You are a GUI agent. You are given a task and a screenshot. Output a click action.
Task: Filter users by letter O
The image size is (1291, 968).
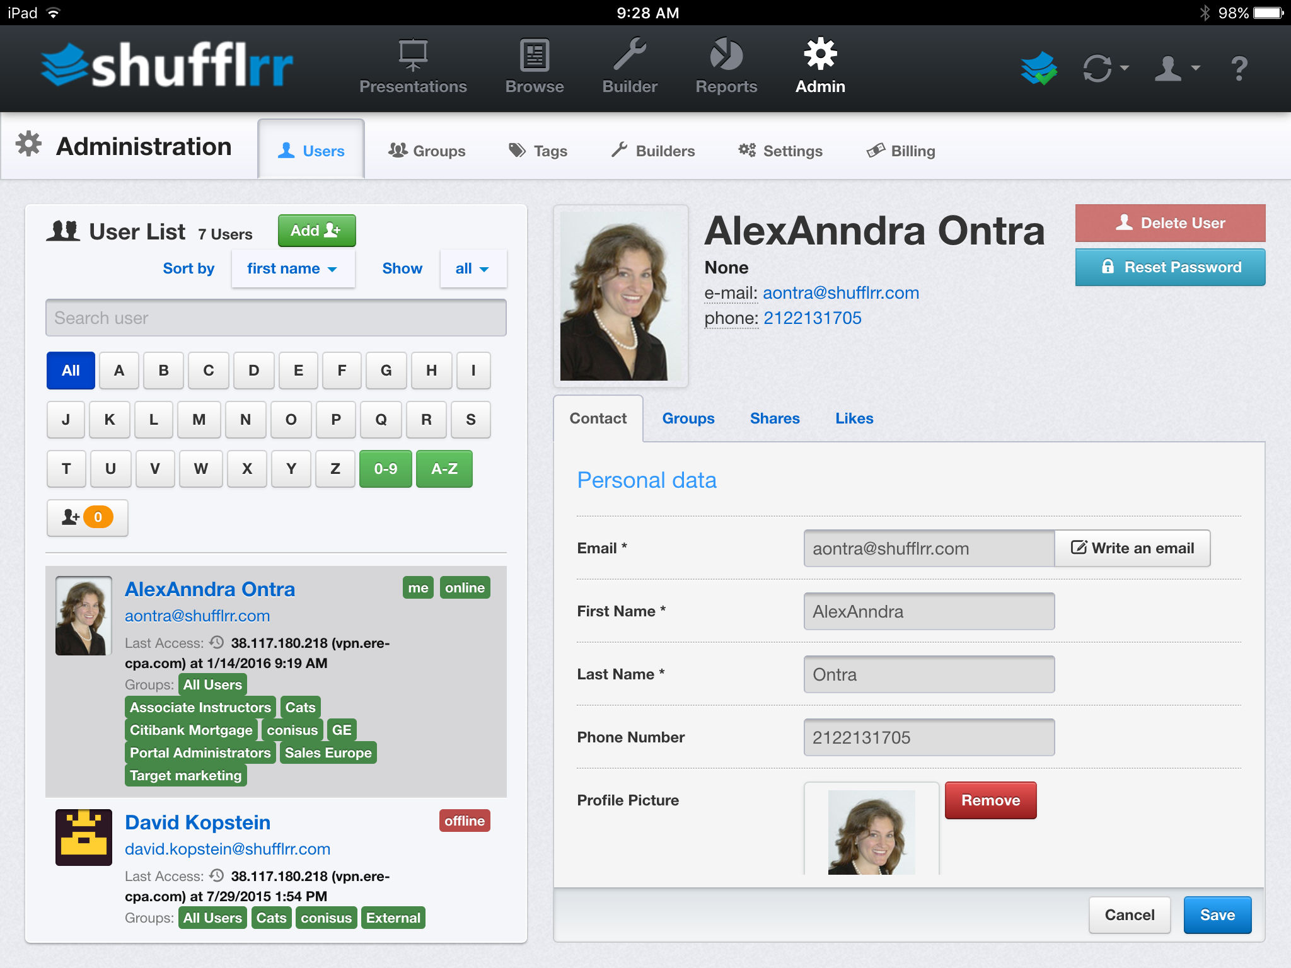click(x=291, y=420)
